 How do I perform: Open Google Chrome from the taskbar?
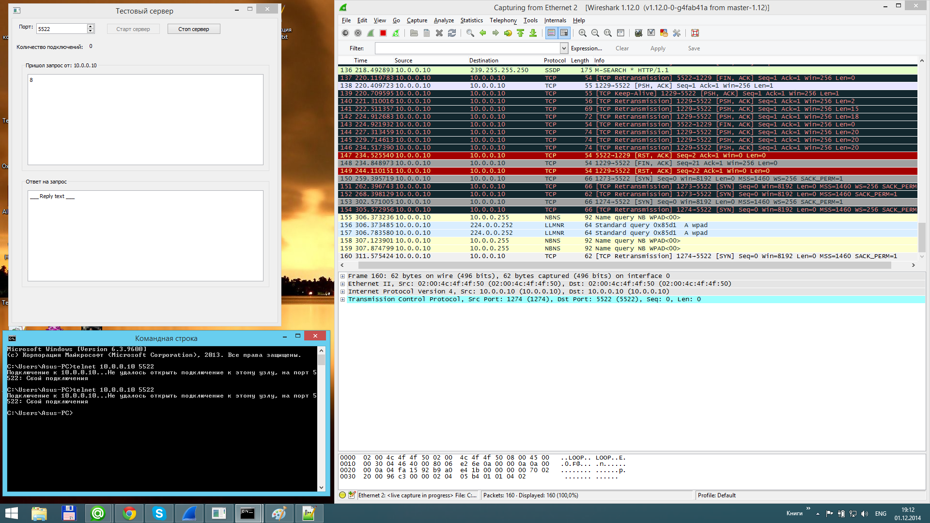point(129,513)
